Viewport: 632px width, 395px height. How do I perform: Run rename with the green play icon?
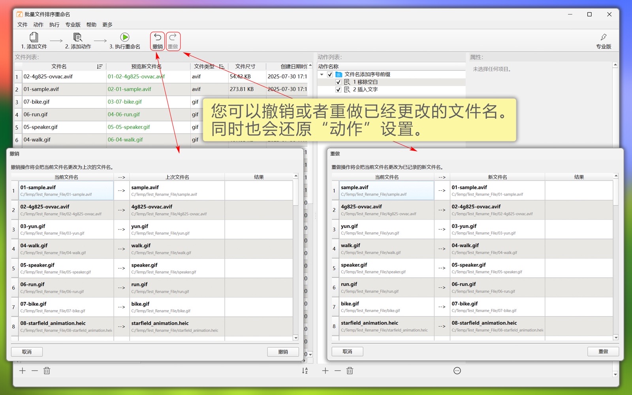coord(125,38)
